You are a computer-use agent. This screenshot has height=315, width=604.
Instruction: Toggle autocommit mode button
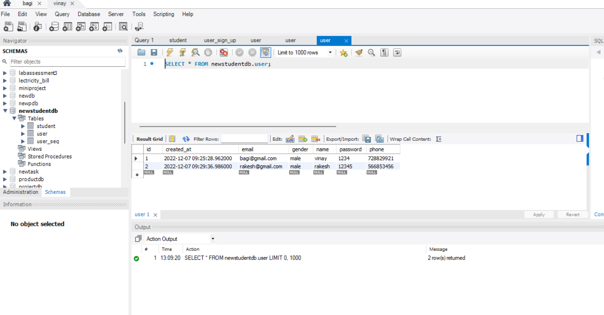click(x=265, y=52)
